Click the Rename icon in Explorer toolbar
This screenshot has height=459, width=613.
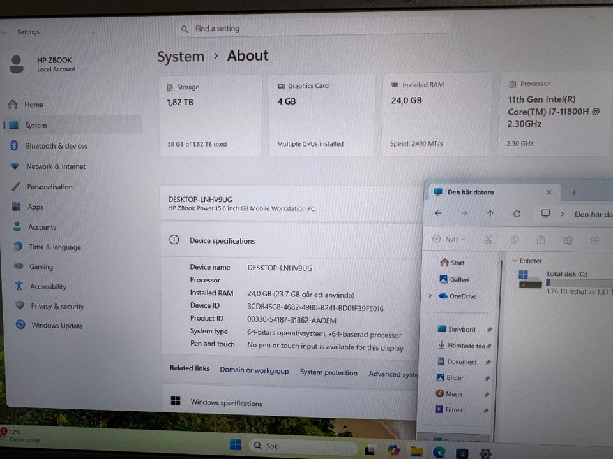567,240
